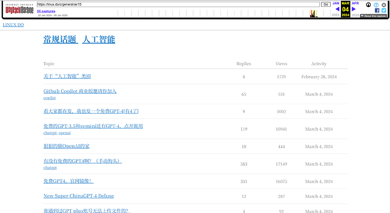
Task: Open the Wayback Machine logo
Action: point(19,9)
